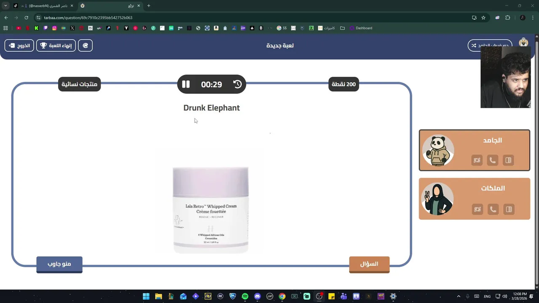Open the Chrome three-dot menu
This screenshot has width=539, height=303.
click(x=533, y=18)
